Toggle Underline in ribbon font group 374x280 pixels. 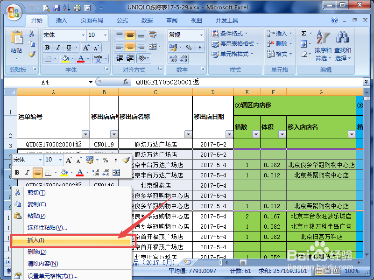click(x=69, y=48)
